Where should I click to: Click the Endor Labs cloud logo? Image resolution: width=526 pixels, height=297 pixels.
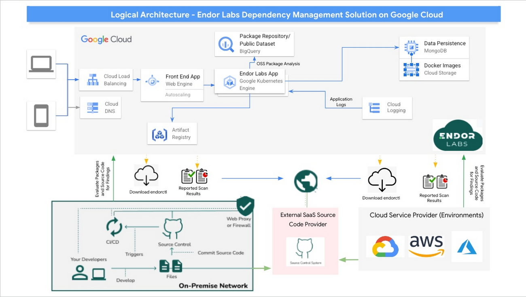[457, 135]
